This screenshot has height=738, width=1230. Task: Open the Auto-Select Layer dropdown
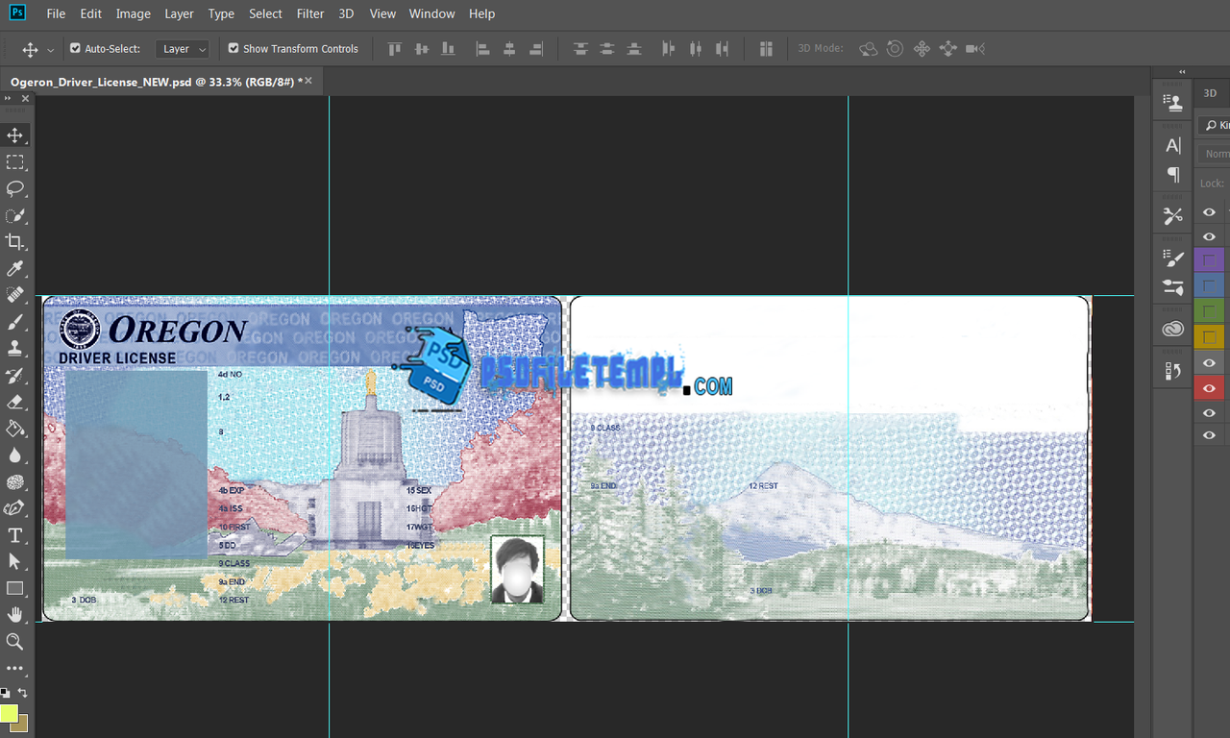pyautogui.click(x=183, y=48)
